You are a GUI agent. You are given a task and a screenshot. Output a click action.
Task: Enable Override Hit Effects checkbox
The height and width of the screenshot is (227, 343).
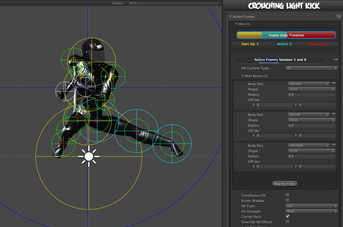[x=287, y=222]
